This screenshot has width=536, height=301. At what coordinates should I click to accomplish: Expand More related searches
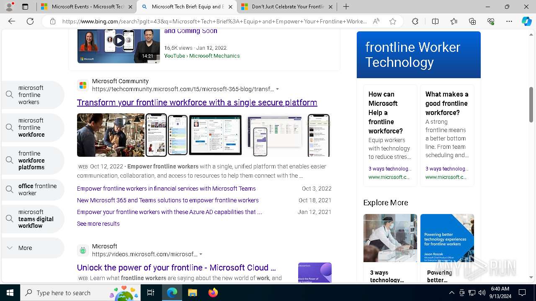pyautogui.click(x=33, y=248)
